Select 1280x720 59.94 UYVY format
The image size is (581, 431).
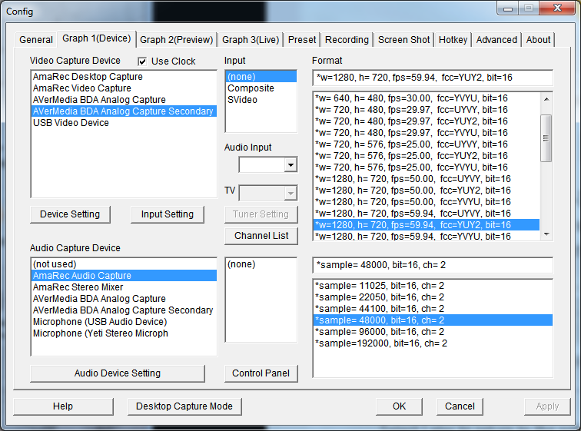[427, 214]
